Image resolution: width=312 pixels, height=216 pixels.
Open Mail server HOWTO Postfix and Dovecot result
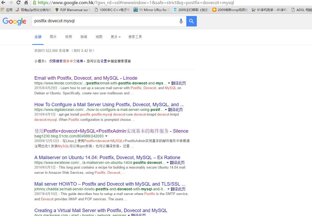click(110, 184)
